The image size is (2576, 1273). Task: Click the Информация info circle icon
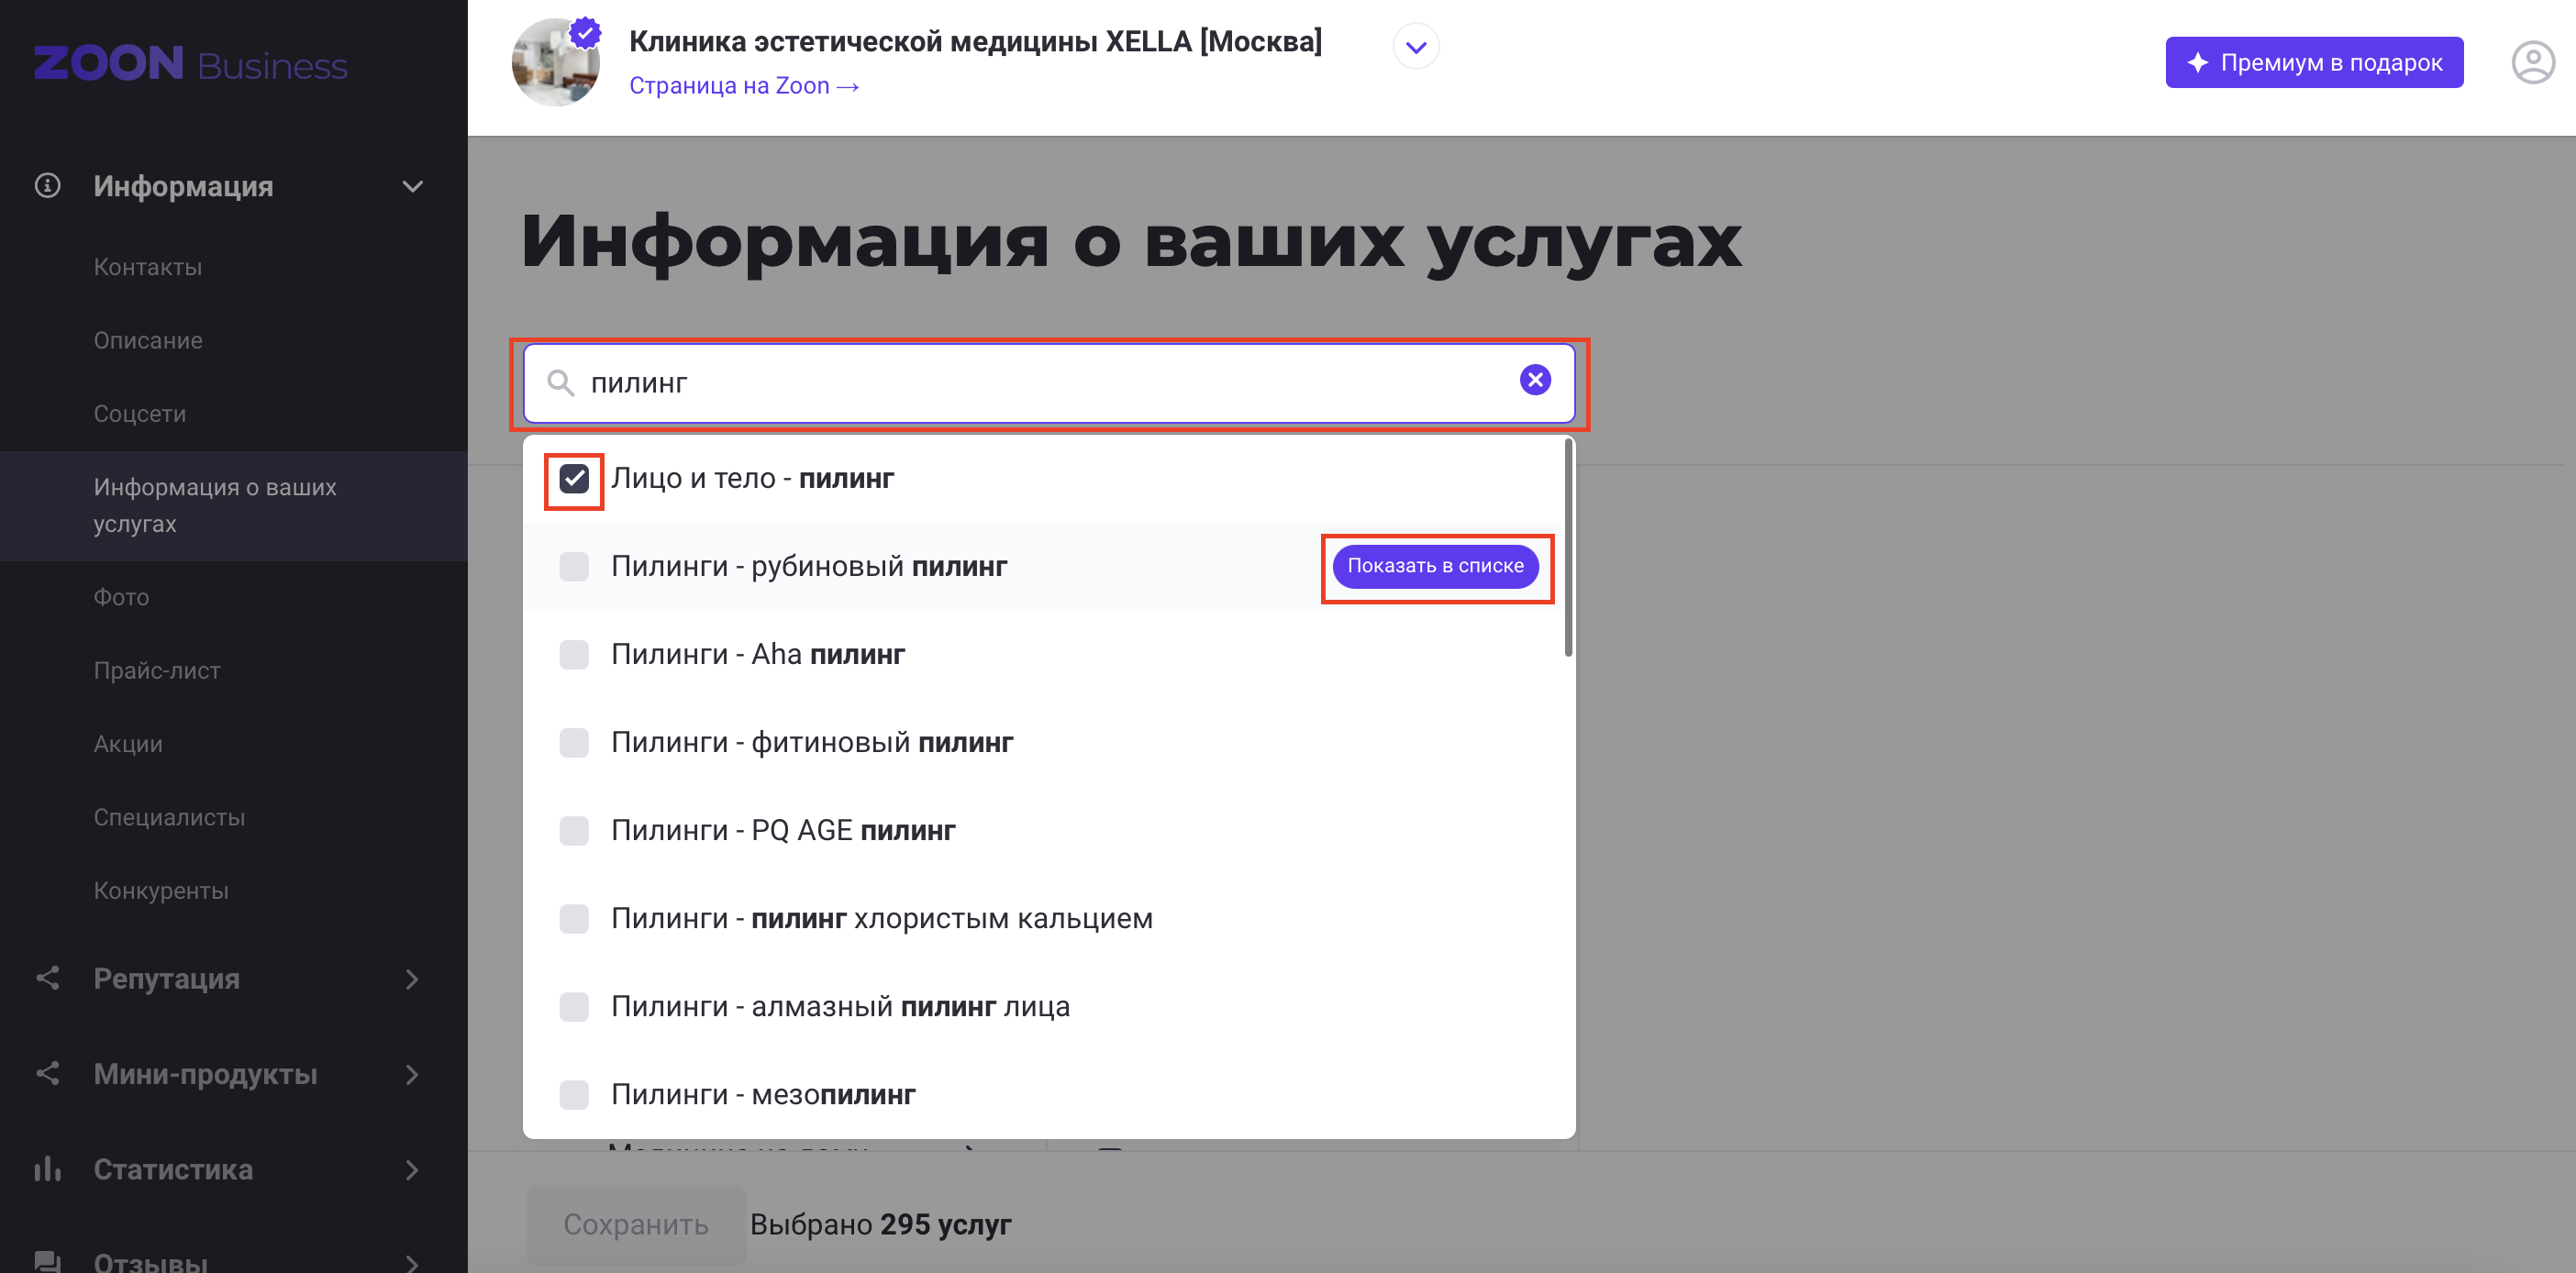click(47, 186)
